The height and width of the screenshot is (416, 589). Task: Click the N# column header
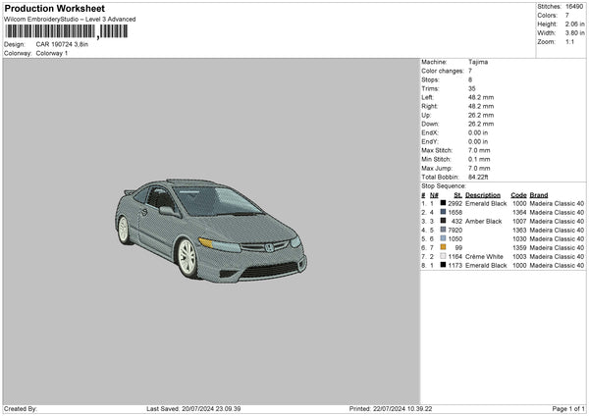pyautogui.click(x=433, y=194)
